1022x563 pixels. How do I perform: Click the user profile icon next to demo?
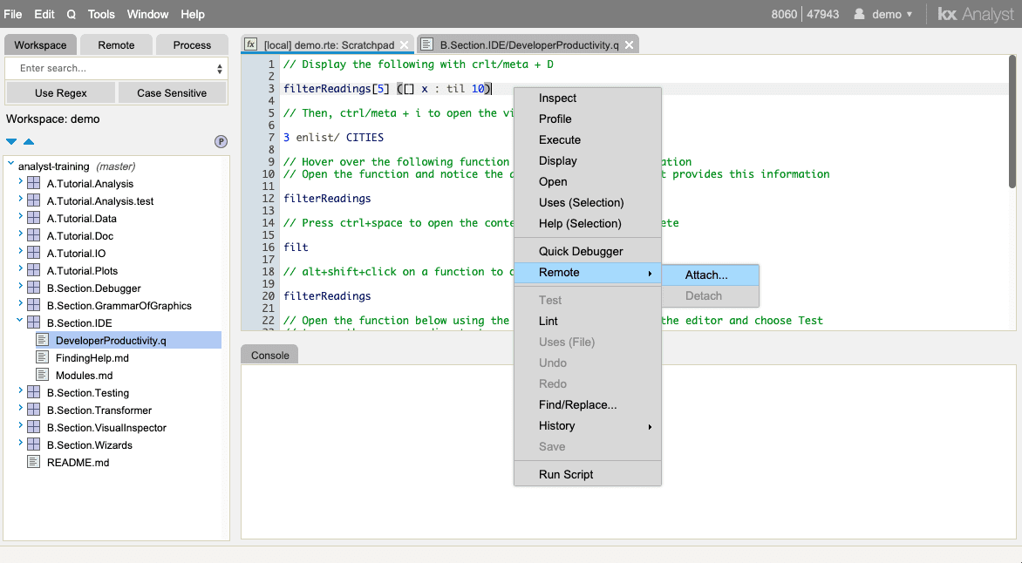[x=859, y=14]
